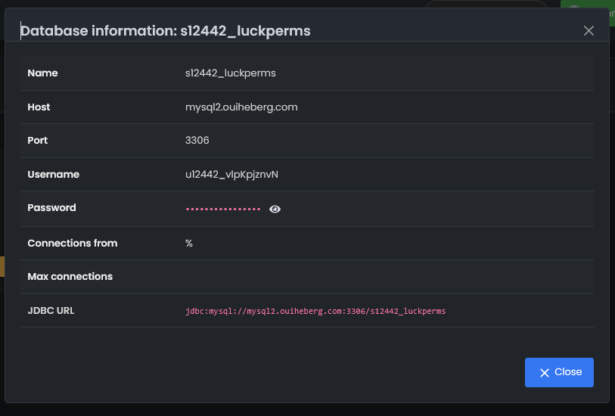Screen dimensions: 615x416
Task: Click the Port row label
Action: (38, 141)
